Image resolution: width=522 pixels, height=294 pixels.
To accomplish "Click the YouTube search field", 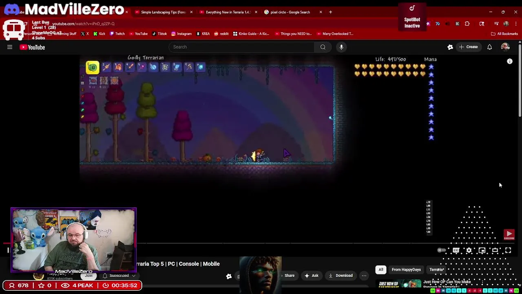I will point(242,47).
